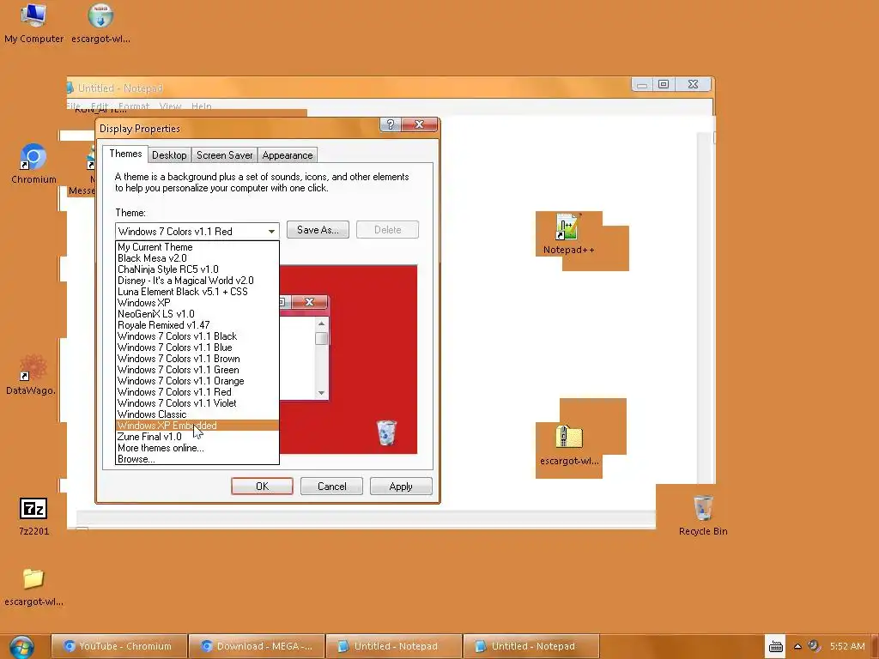Pick the Windows XP theme entry
This screenshot has width=879, height=659.
pyautogui.click(x=197, y=303)
